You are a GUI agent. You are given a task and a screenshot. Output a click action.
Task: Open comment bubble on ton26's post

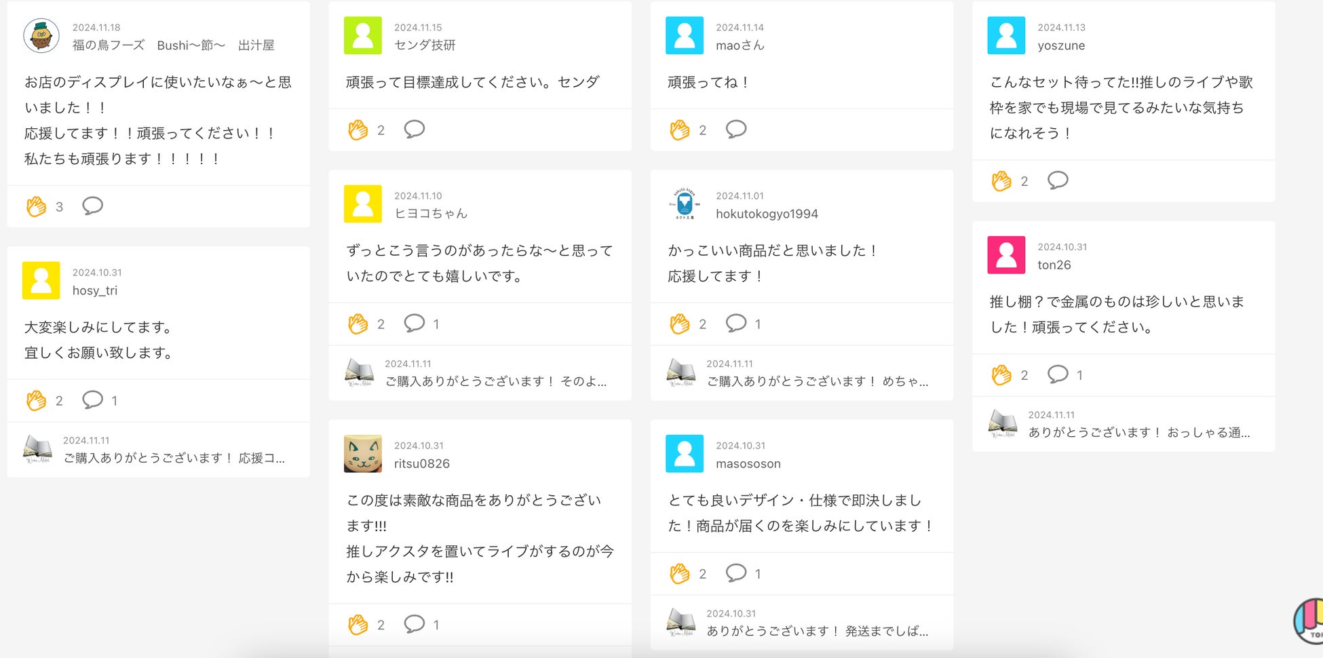(x=1057, y=374)
